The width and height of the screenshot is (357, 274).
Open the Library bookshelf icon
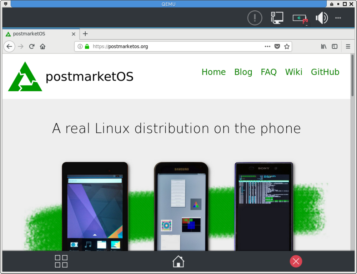[324, 46]
